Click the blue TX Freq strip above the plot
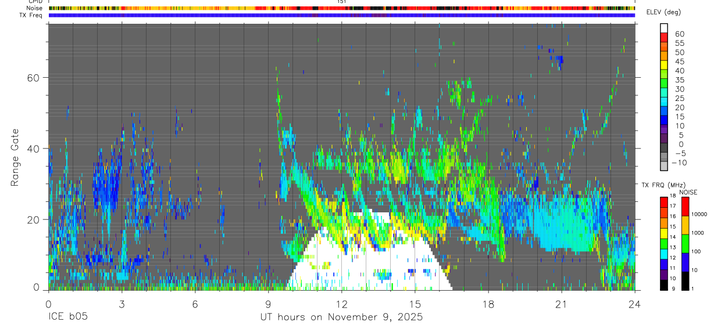 tap(341, 15)
